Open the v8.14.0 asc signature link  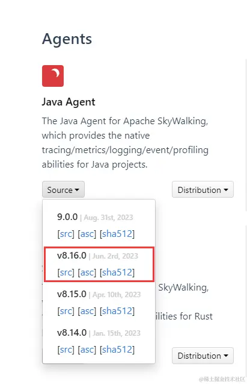point(87,350)
